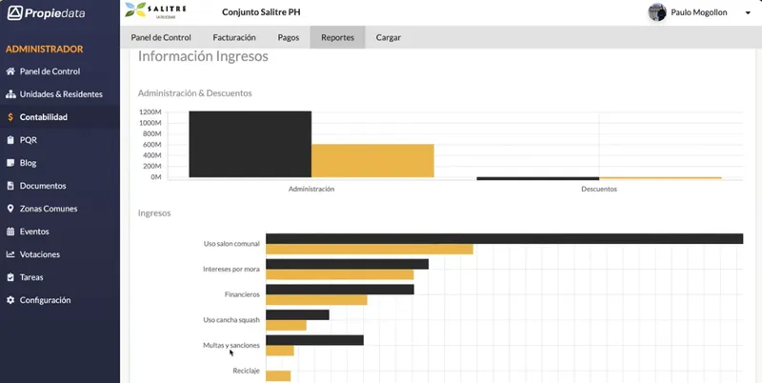
Task: Click the black Uso salon comunal bar
Action: (x=505, y=238)
